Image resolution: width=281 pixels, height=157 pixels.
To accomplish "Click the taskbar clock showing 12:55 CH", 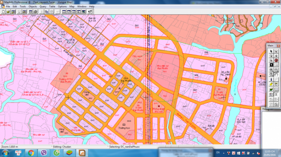I will click(269, 153).
